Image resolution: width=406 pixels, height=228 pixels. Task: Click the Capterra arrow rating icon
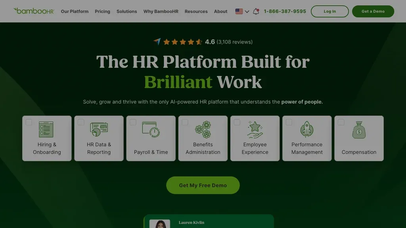(157, 42)
